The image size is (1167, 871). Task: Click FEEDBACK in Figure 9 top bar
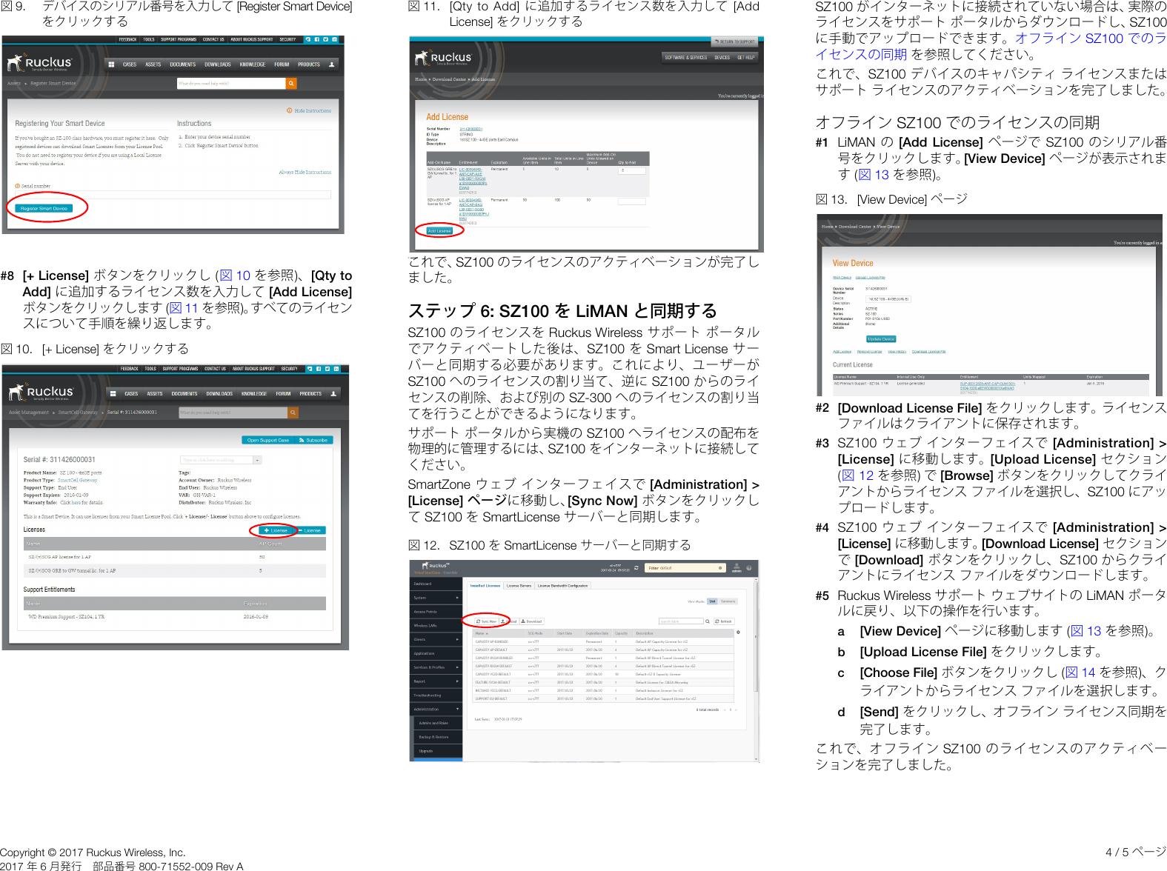128,39
